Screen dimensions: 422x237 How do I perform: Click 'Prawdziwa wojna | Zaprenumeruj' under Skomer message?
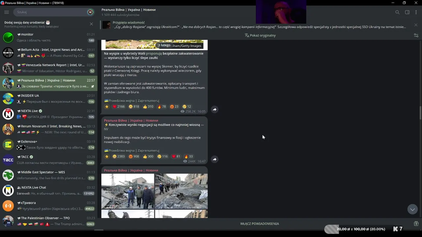click(132, 101)
